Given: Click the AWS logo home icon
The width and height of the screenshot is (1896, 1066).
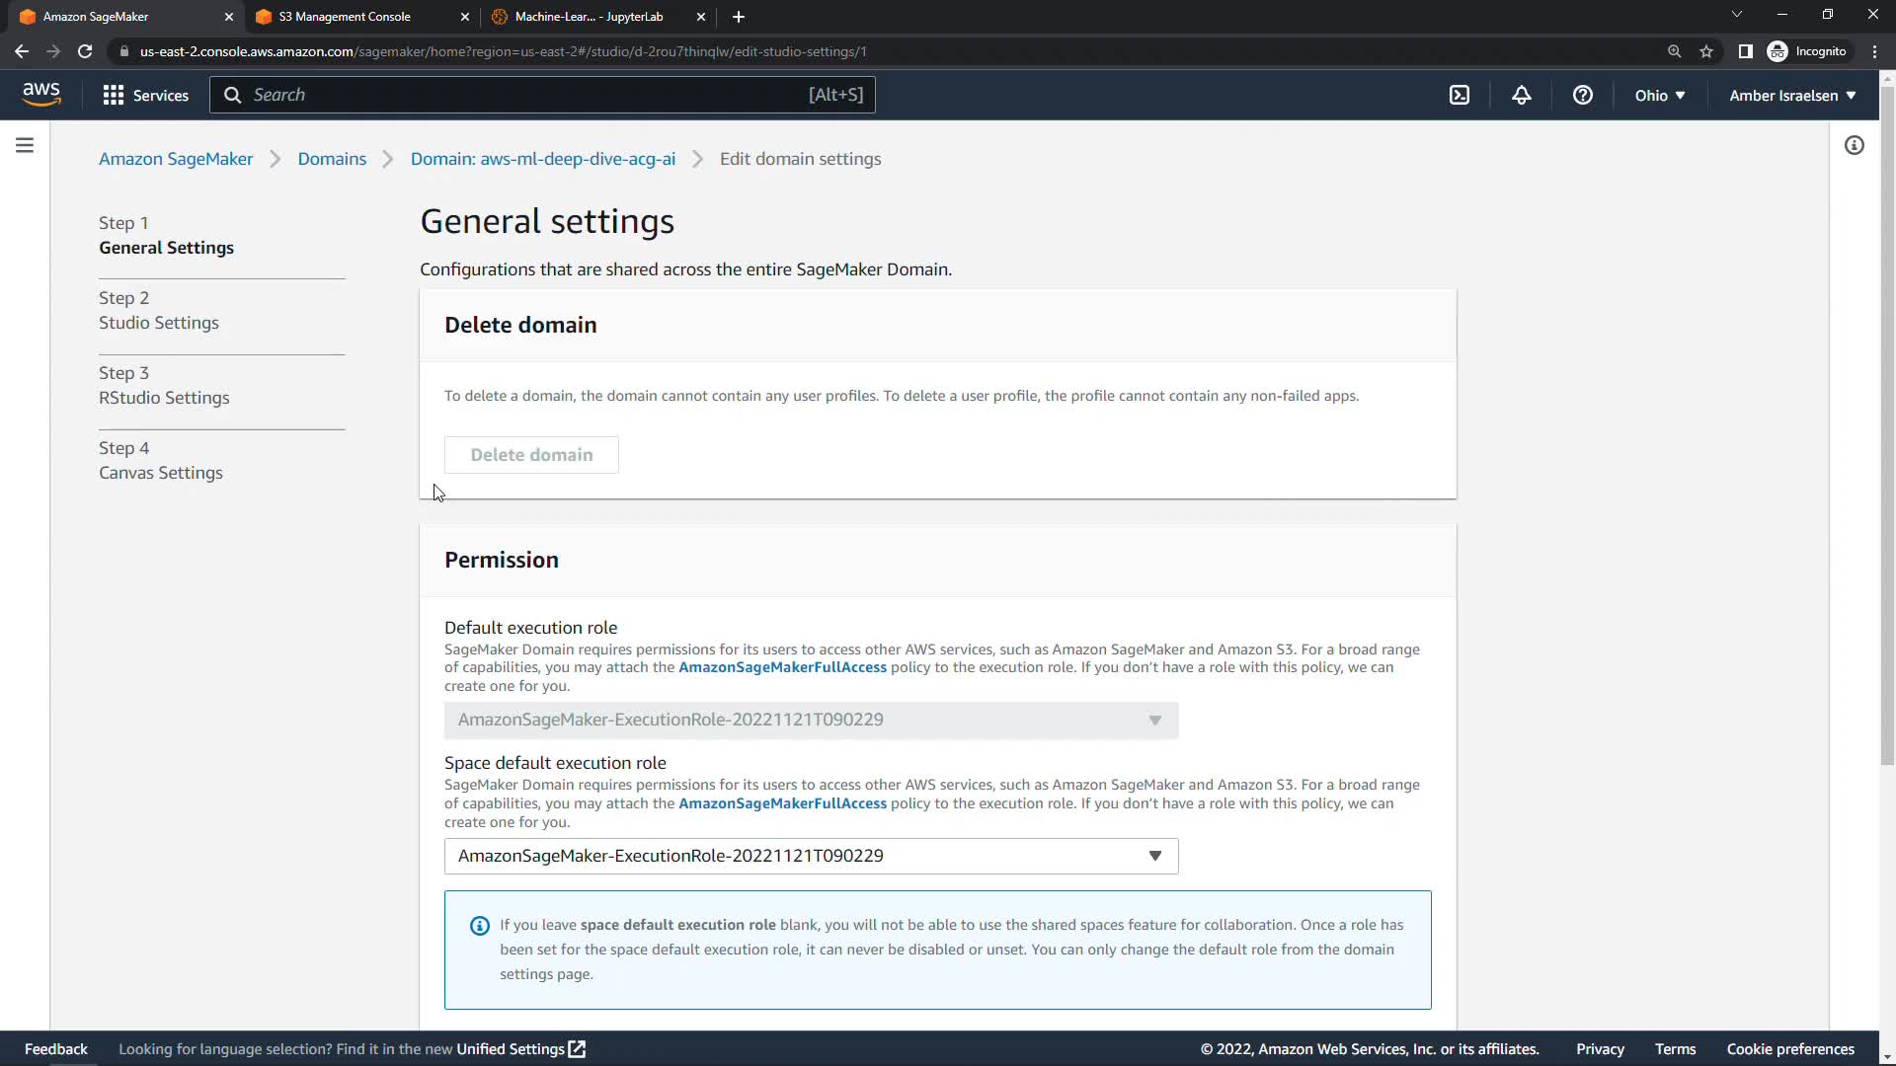Looking at the screenshot, I should coord(41,94).
